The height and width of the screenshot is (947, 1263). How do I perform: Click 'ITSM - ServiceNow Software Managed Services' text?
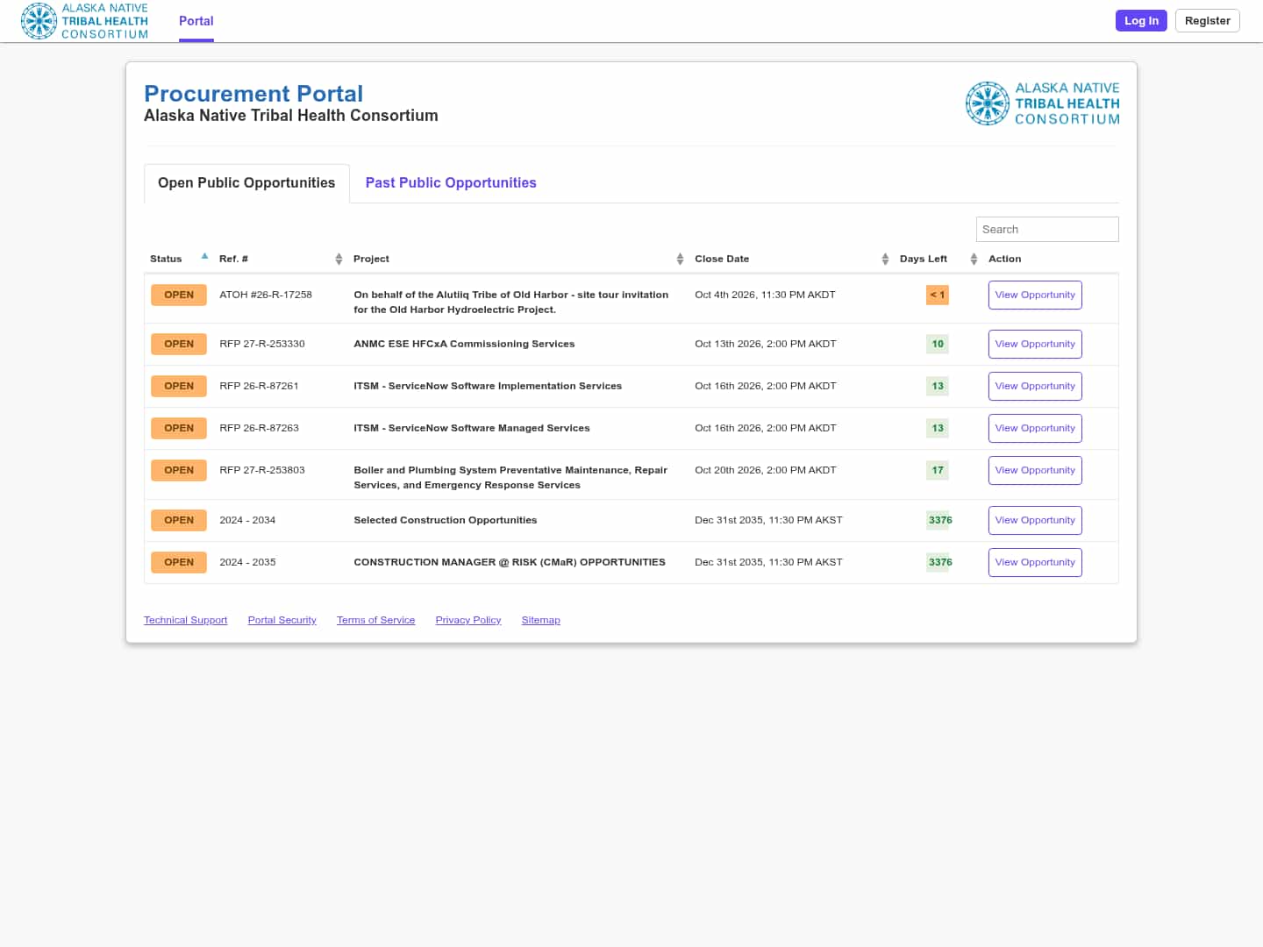[472, 428]
